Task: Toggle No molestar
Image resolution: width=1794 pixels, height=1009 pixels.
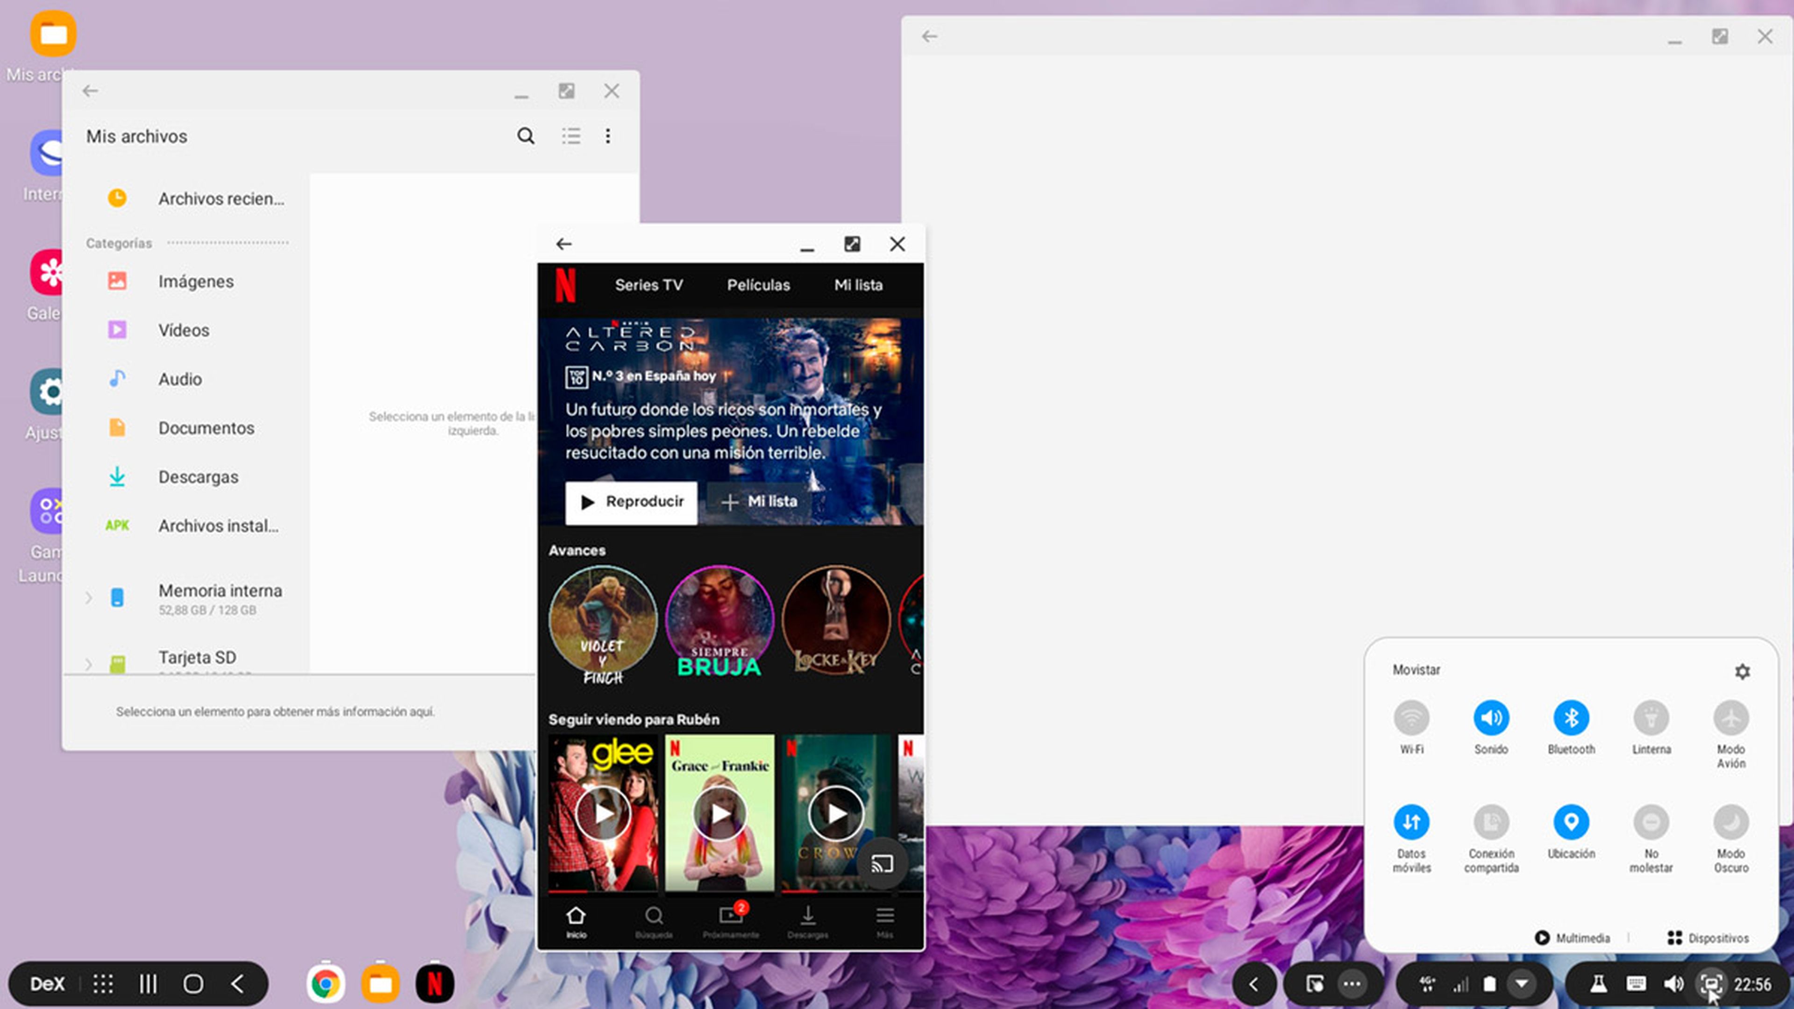Action: click(1651, 822)
